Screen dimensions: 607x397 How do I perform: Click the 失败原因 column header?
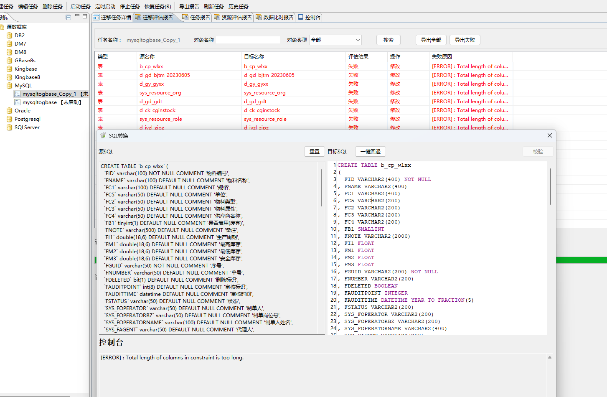[x=442, y=57]
